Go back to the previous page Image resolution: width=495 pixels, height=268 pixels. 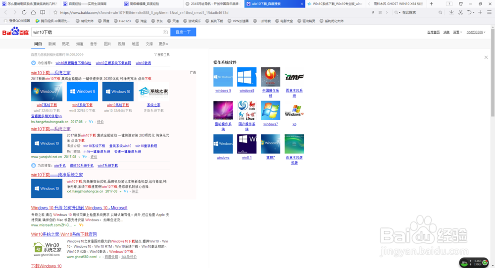pyautogui.click(x=5, y=12)
